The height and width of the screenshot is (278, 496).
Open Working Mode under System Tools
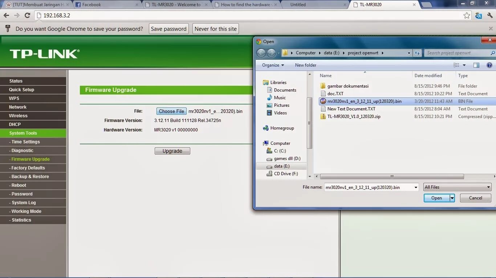coord(33,211)
